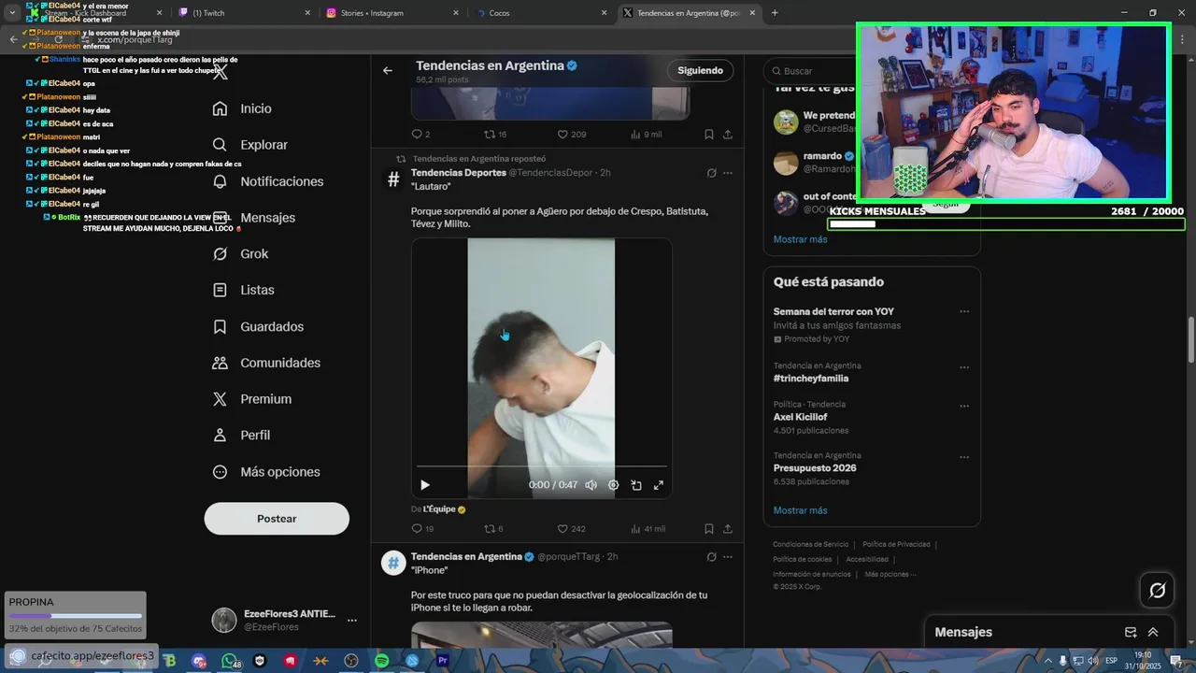The width and height of the screenshot is (1196, 673).
Task: Open Guardados bookmarks in sidebar
Action: click(x=258, y=326)
